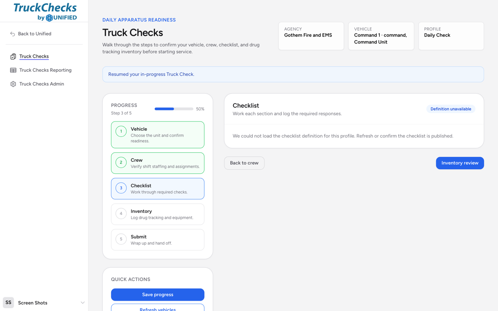Viewport: 498px width, 311px height.
Task: Select the Checklist step title
Action: [x=141, y=186]
